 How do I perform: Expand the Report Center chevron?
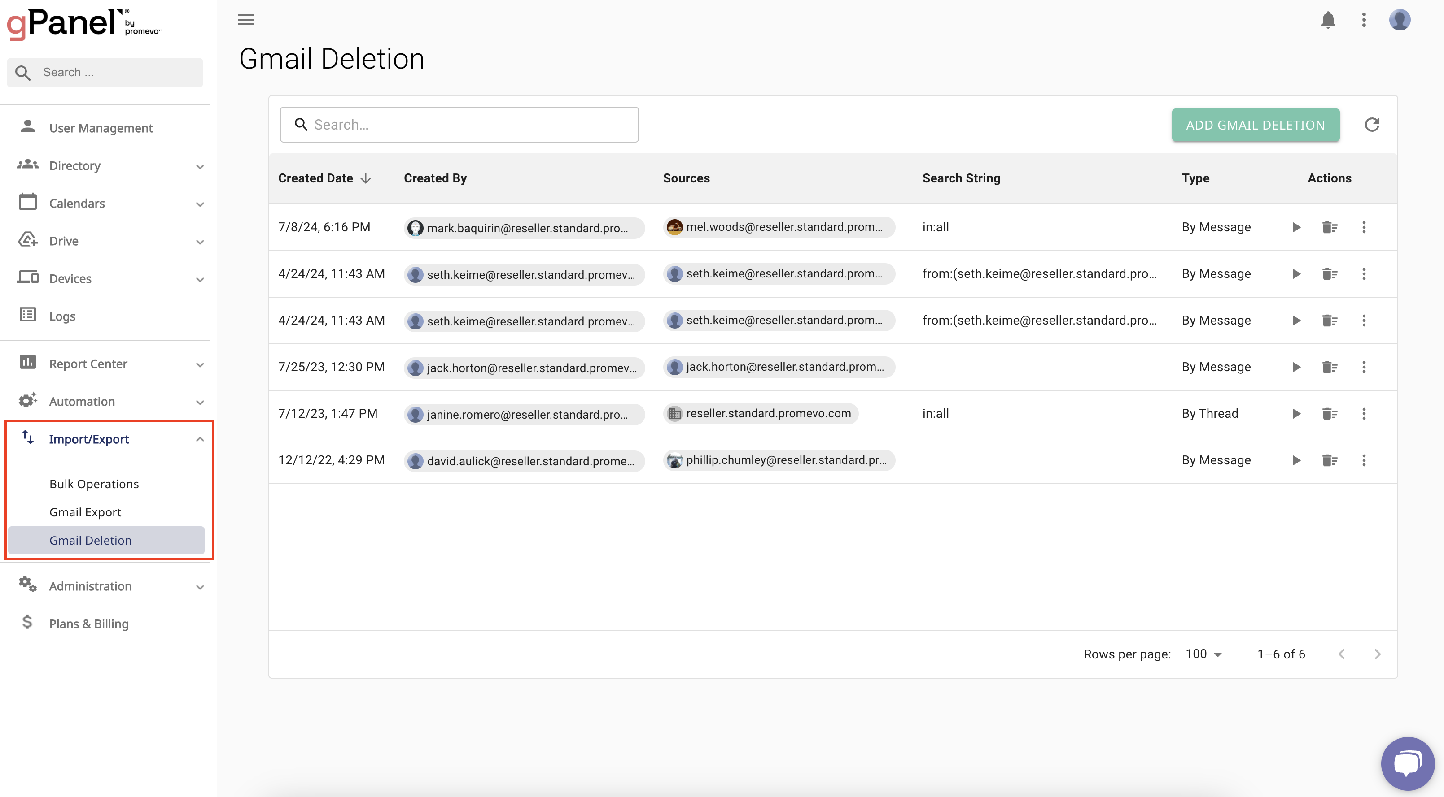[x=200, y=364]
